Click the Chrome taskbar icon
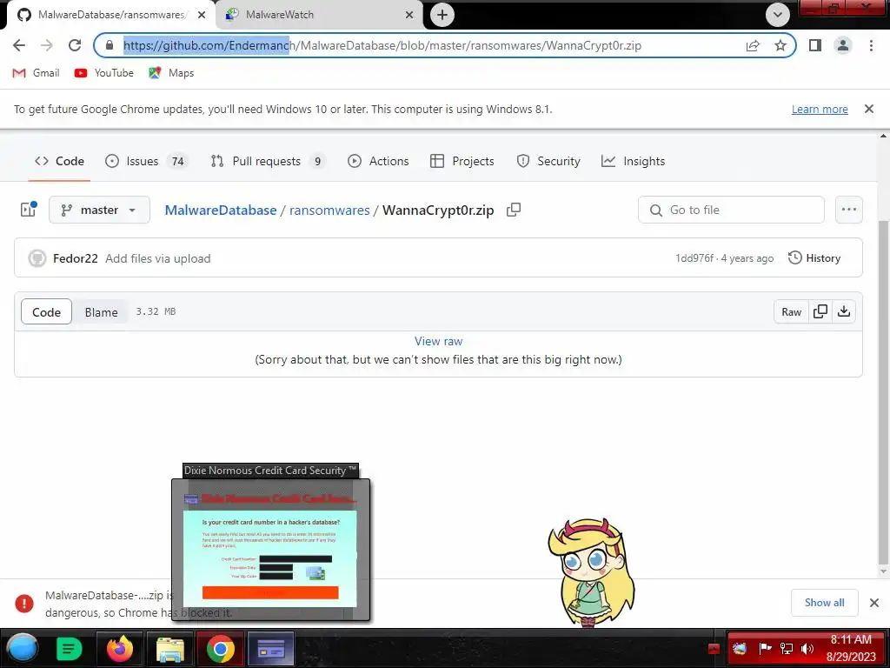 tap(220, 649)
